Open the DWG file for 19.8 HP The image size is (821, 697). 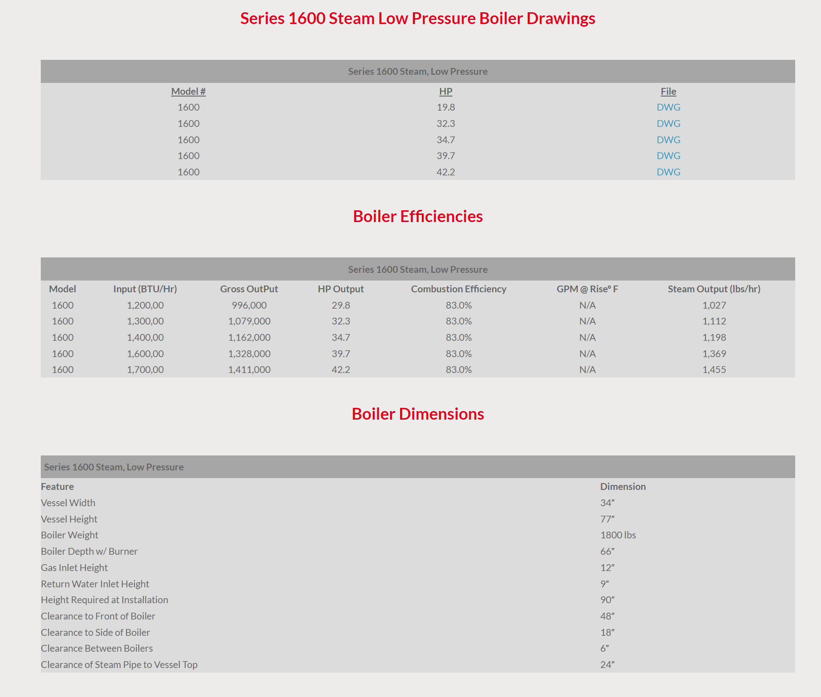click(x=668, y=107)
